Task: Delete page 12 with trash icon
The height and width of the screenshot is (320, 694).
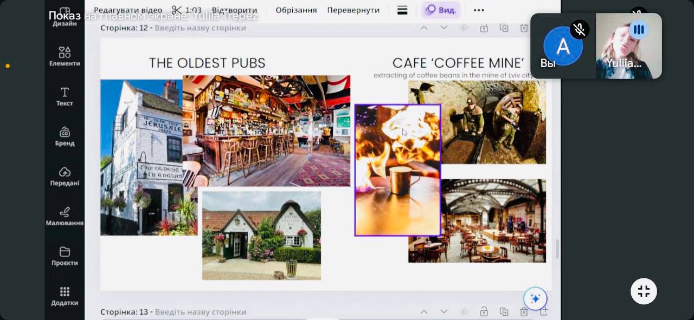Action: tap(524, 28)
